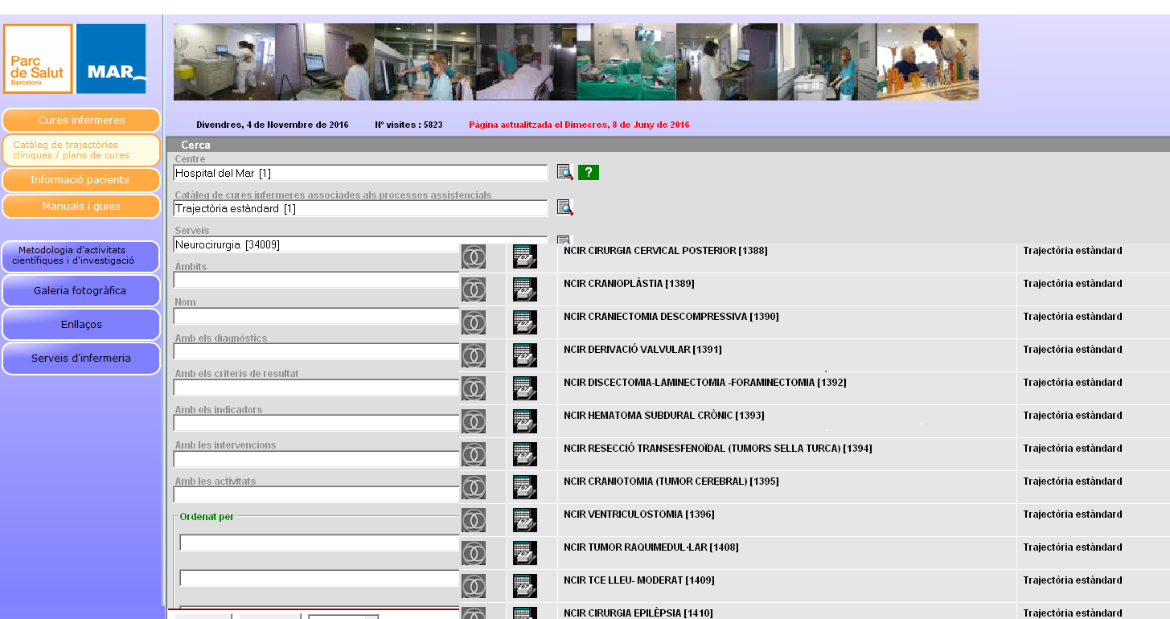Viewport: 1170px width, 619px height.
Task: Focus the Amb els indicadors field
Action: point(317,423)
